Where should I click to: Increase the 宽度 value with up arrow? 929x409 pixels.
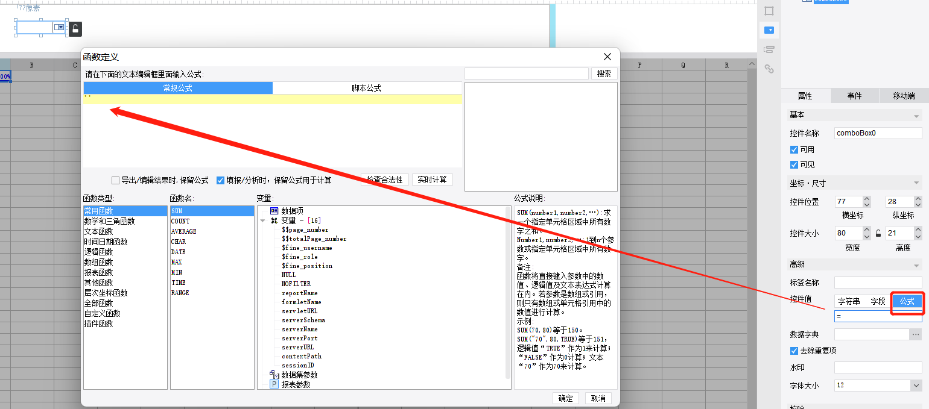[x=867, y=230]
